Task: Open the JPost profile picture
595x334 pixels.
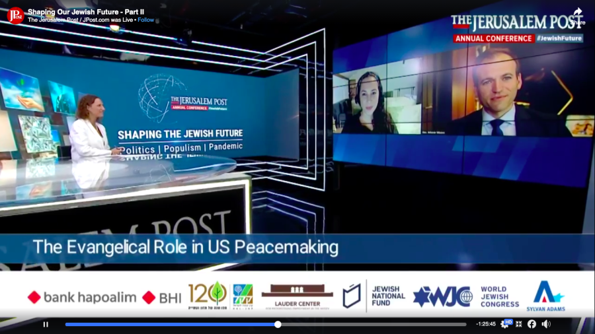Action: click(x=16, y=16)
